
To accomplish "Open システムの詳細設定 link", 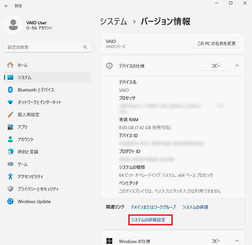I will (148, 220).
